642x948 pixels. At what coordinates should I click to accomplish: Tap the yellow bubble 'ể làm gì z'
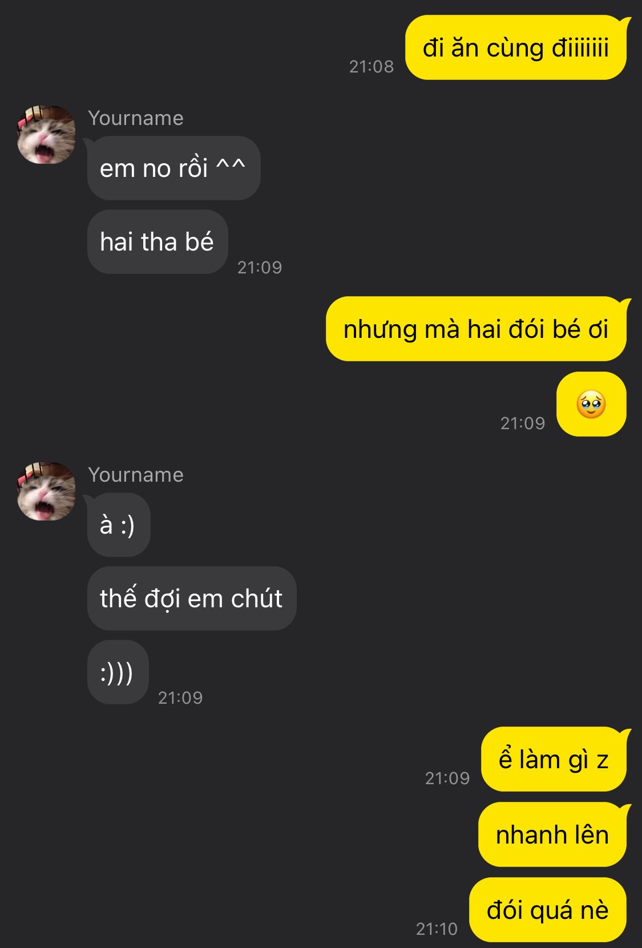point(554,759)
